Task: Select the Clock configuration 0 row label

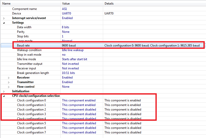Action: [x=31, y=100]
